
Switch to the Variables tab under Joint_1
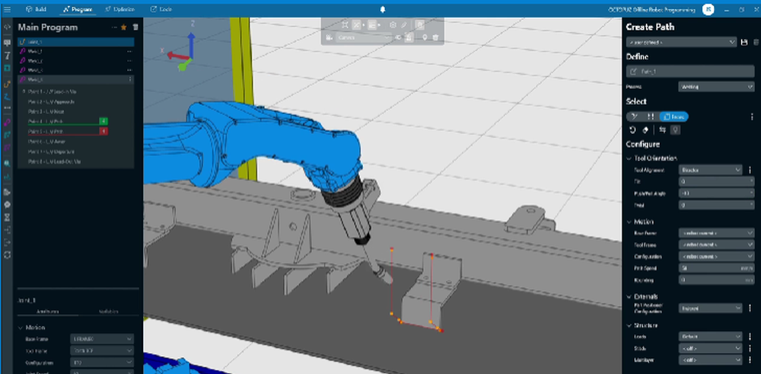tap(109, 312)
